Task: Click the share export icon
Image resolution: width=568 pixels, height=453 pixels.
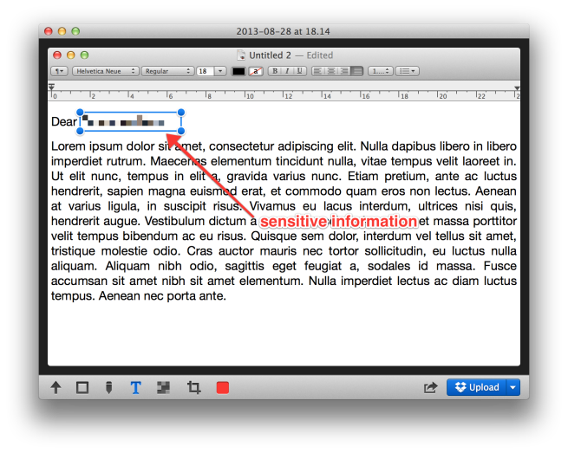Action: coord(430,388)
